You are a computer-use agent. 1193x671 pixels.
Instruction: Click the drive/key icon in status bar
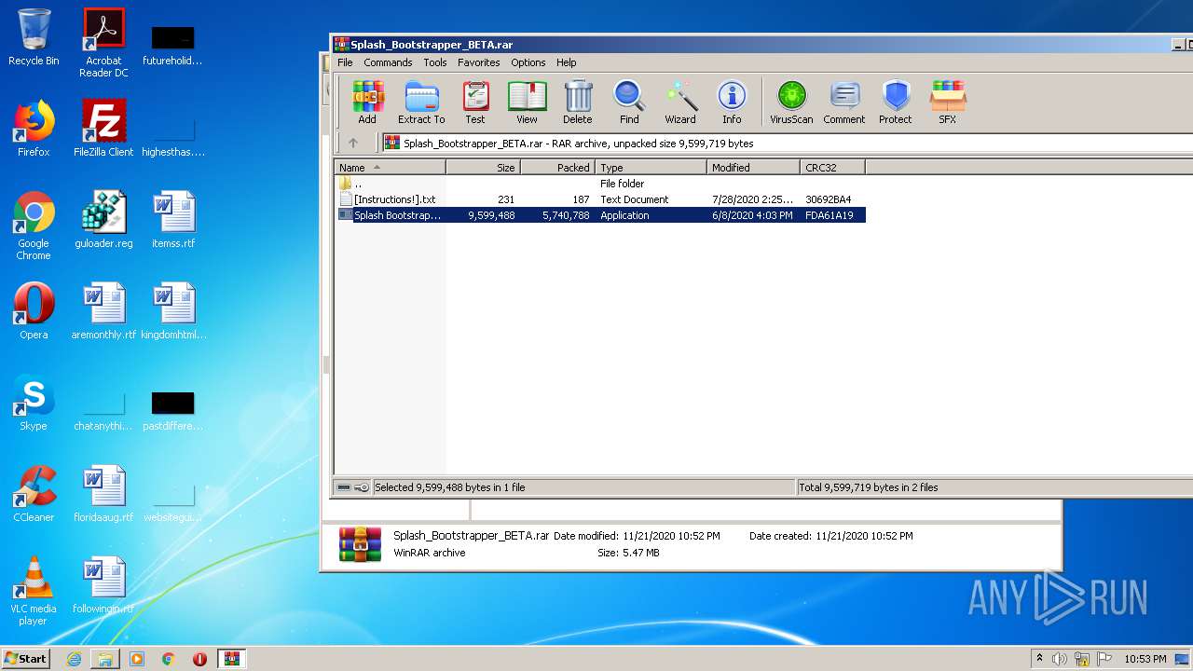pyautogui.click(x=352, y=487)
